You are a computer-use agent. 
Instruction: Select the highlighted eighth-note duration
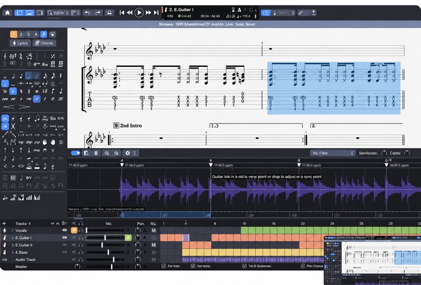(x=29, y=76)
